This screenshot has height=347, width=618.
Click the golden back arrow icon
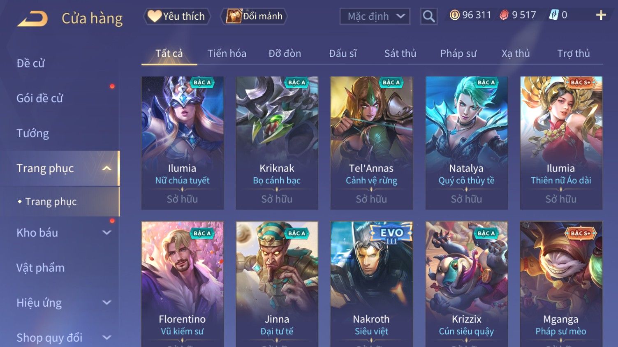point(32,19)
